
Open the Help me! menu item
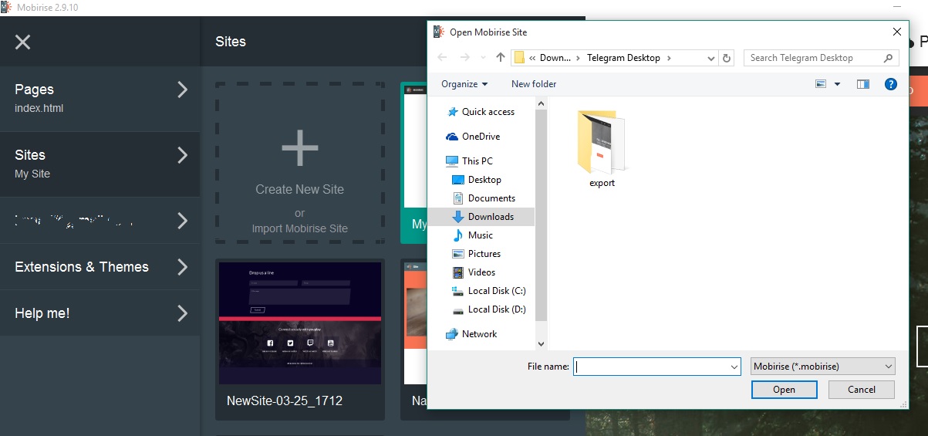click(100, 313)
